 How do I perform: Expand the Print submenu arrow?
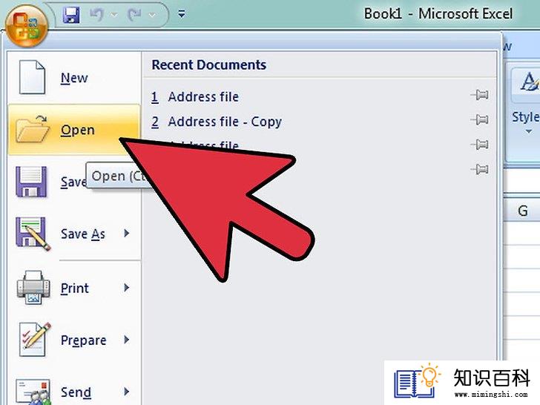[x=126, y=288]
